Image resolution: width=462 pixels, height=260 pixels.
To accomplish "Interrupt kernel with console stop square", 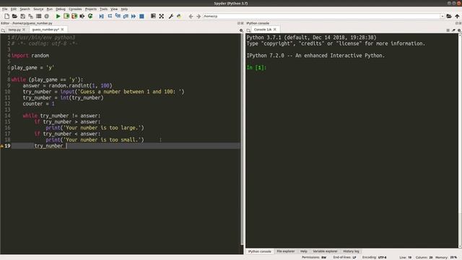I will (448, 30).
